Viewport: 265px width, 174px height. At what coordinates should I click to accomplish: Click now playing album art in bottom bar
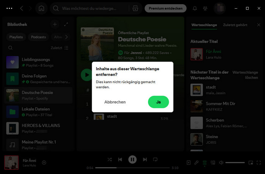click(x=11, y=163)
